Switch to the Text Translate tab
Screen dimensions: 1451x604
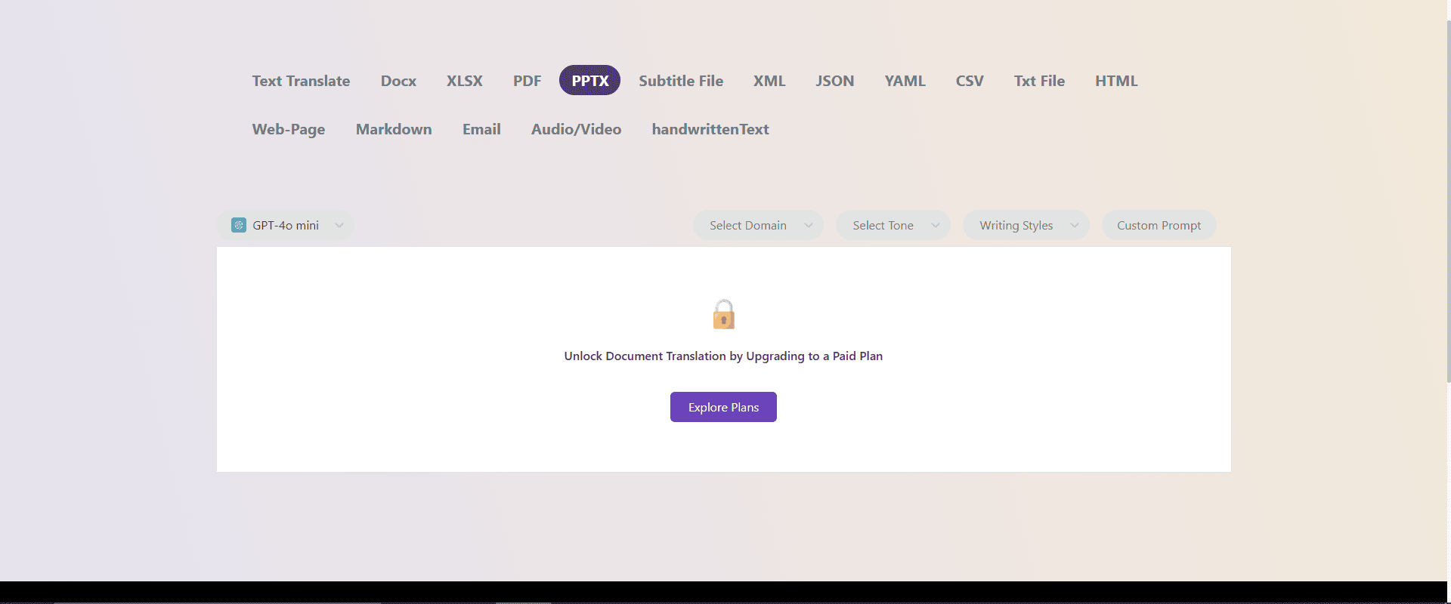point(301,81)
